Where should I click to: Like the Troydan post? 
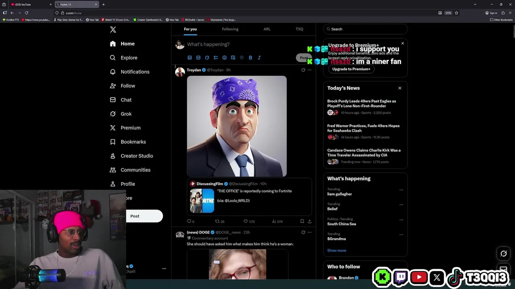pos(249,222)
